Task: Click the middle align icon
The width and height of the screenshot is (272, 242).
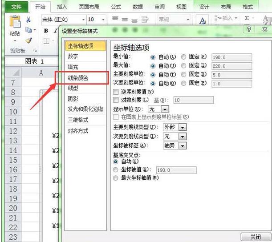Action: click(x=125, y=20)
